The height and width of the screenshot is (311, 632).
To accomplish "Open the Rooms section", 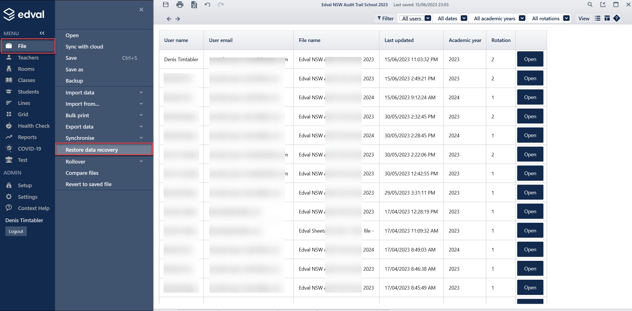I will pos(26,69).
